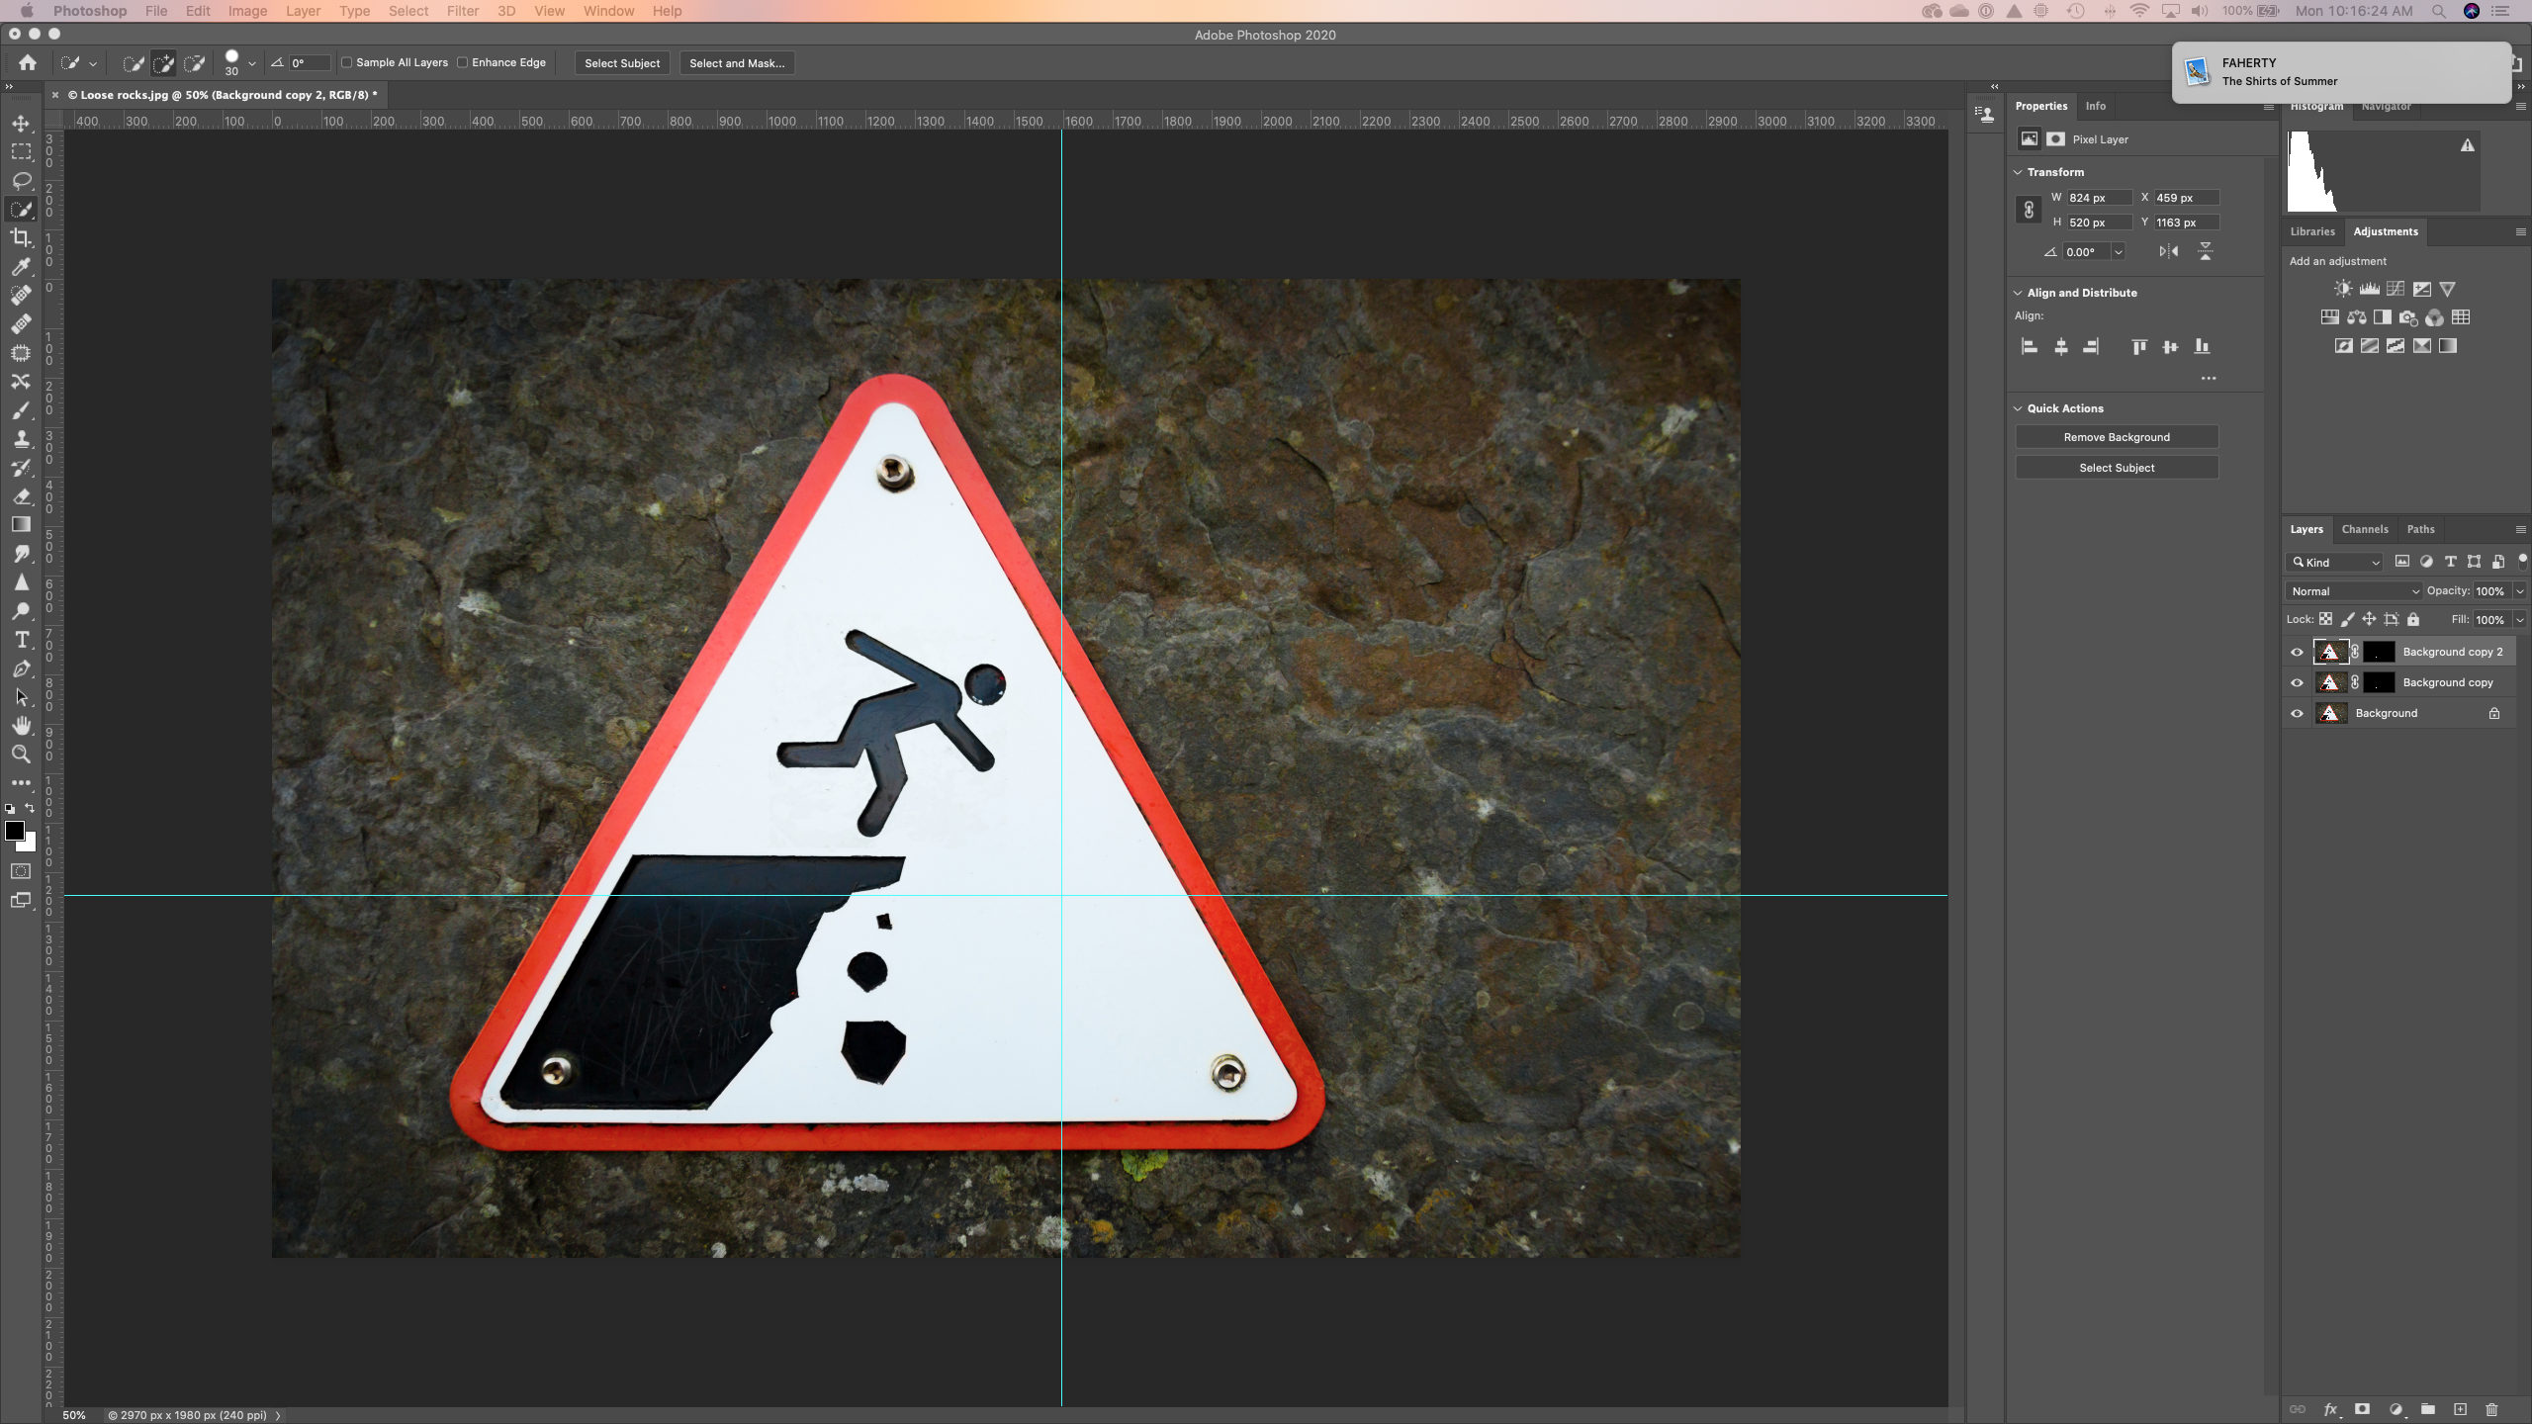2532x1424 pixels.
Task: Open the layer blend mode dropdown
Action: pyautogui.click(x=2352, y=590)
